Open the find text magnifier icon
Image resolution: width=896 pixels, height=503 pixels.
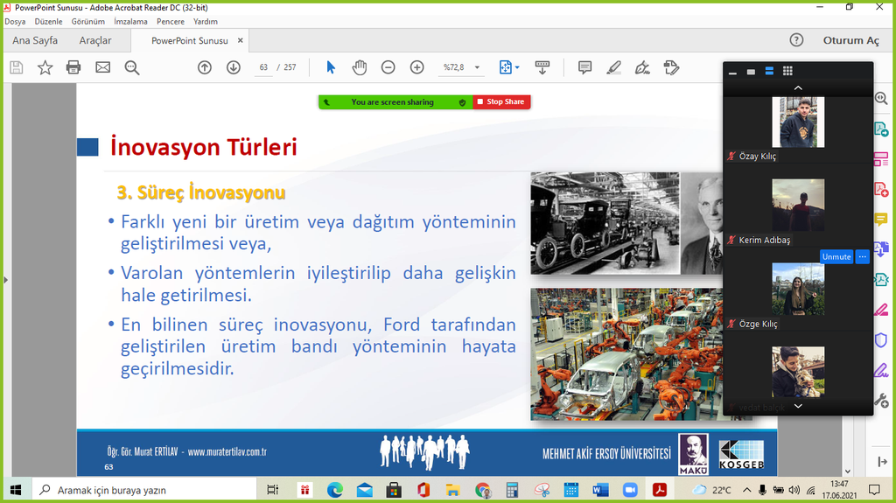click(x=132, y=67)
